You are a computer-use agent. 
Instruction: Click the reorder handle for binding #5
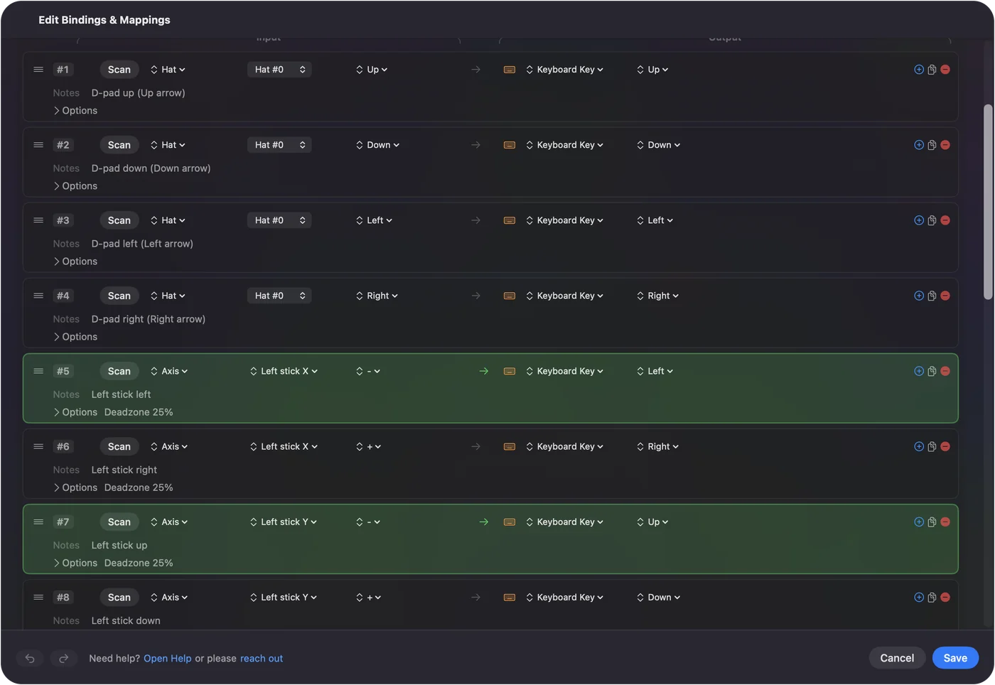(38, 371)
